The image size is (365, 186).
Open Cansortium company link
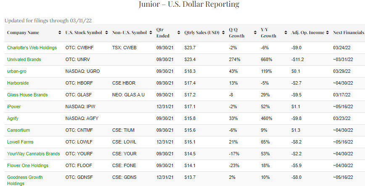tap(19, 130)
